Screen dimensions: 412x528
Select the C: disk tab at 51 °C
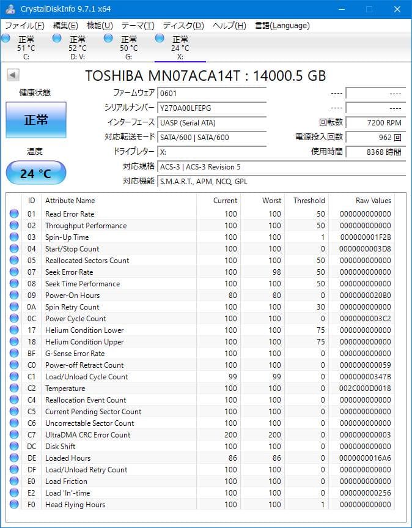[26, 48]
